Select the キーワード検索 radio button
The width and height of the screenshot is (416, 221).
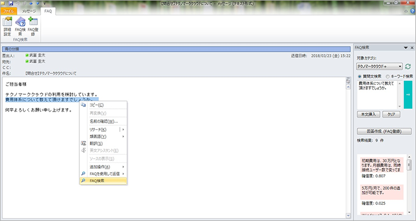(387, 76)
